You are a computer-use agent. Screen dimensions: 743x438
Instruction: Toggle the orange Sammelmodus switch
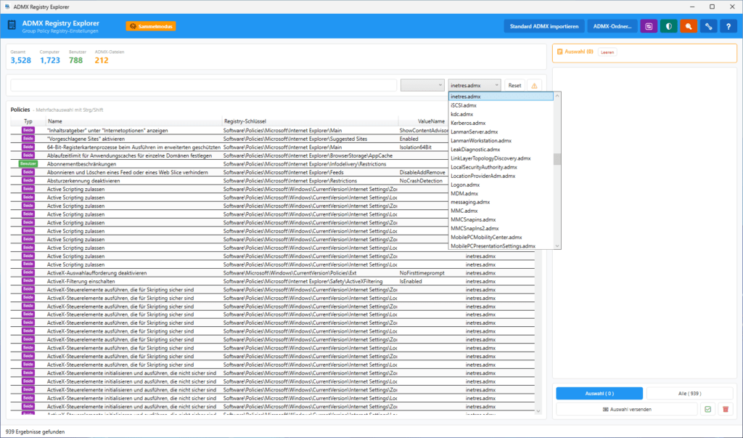(151, 26)
